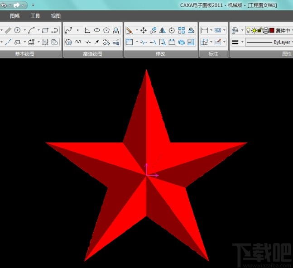293x268 pixels.
Task: Select the hatch pattern fill tool
Action: pos(45,42)
